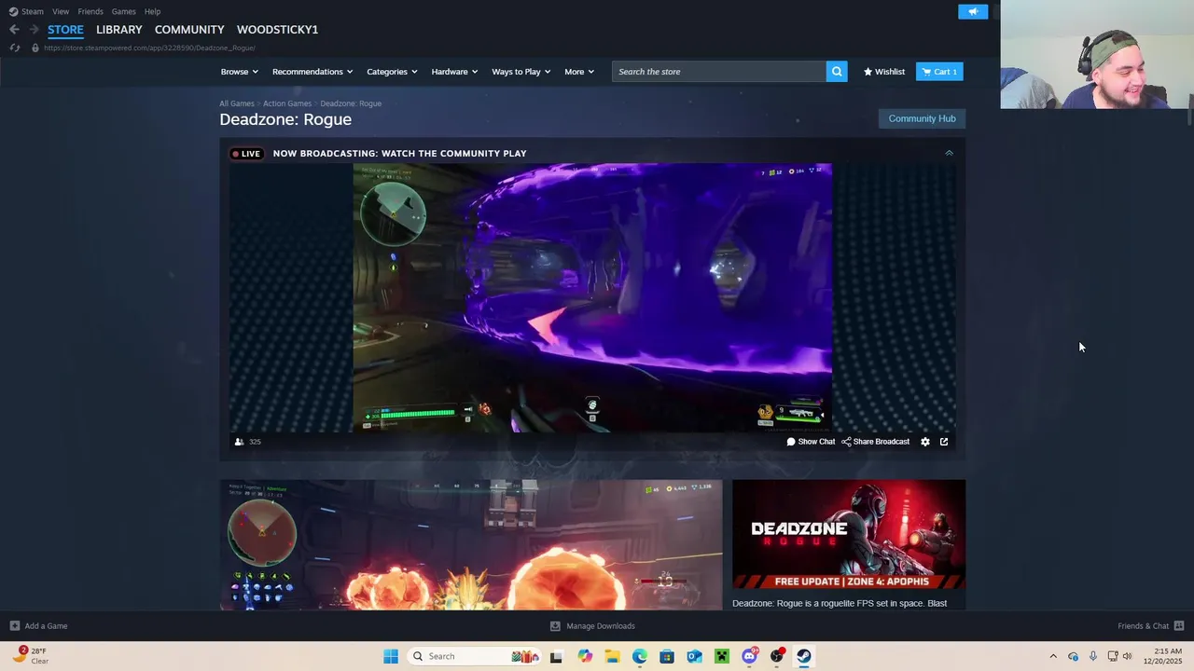Expand the Categories dropdown
Viewport: 1194px width, 671px height.
click(x=392, y=72)
